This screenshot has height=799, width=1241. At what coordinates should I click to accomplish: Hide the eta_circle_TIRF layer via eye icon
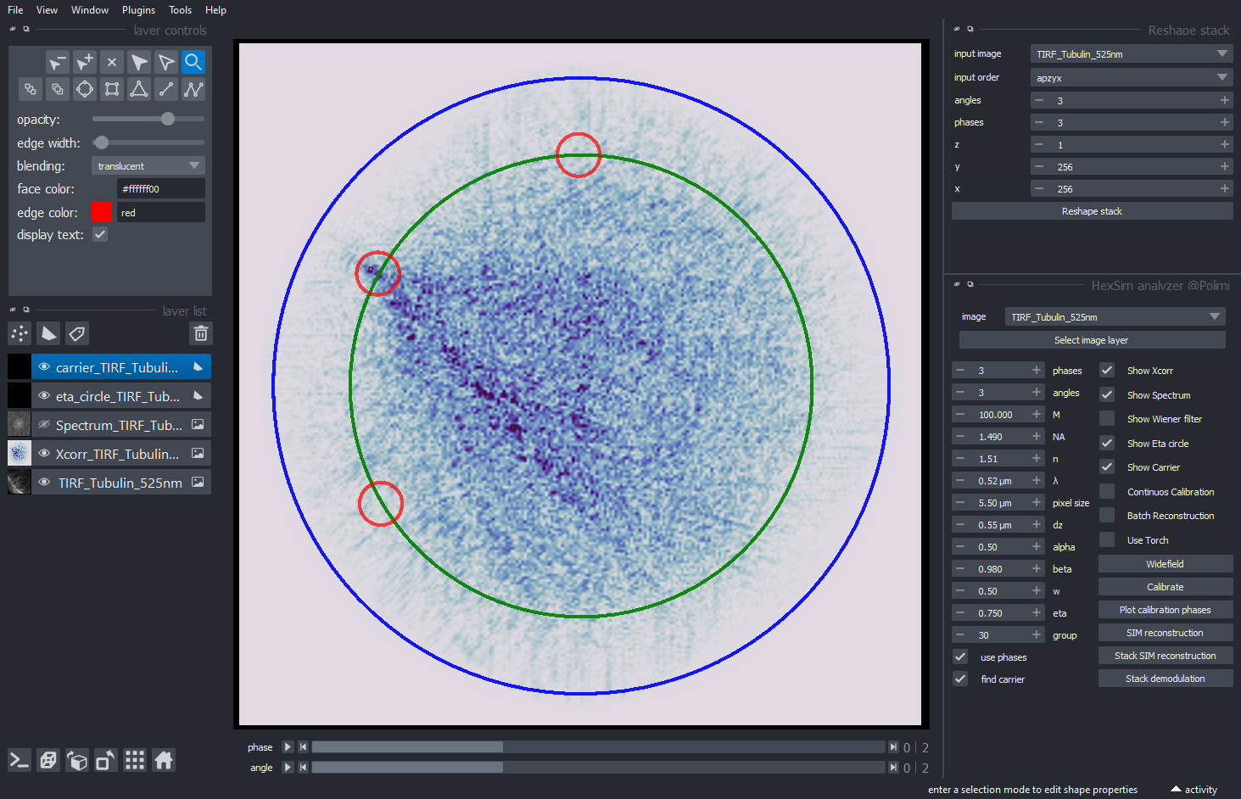[x=44, y=396]
